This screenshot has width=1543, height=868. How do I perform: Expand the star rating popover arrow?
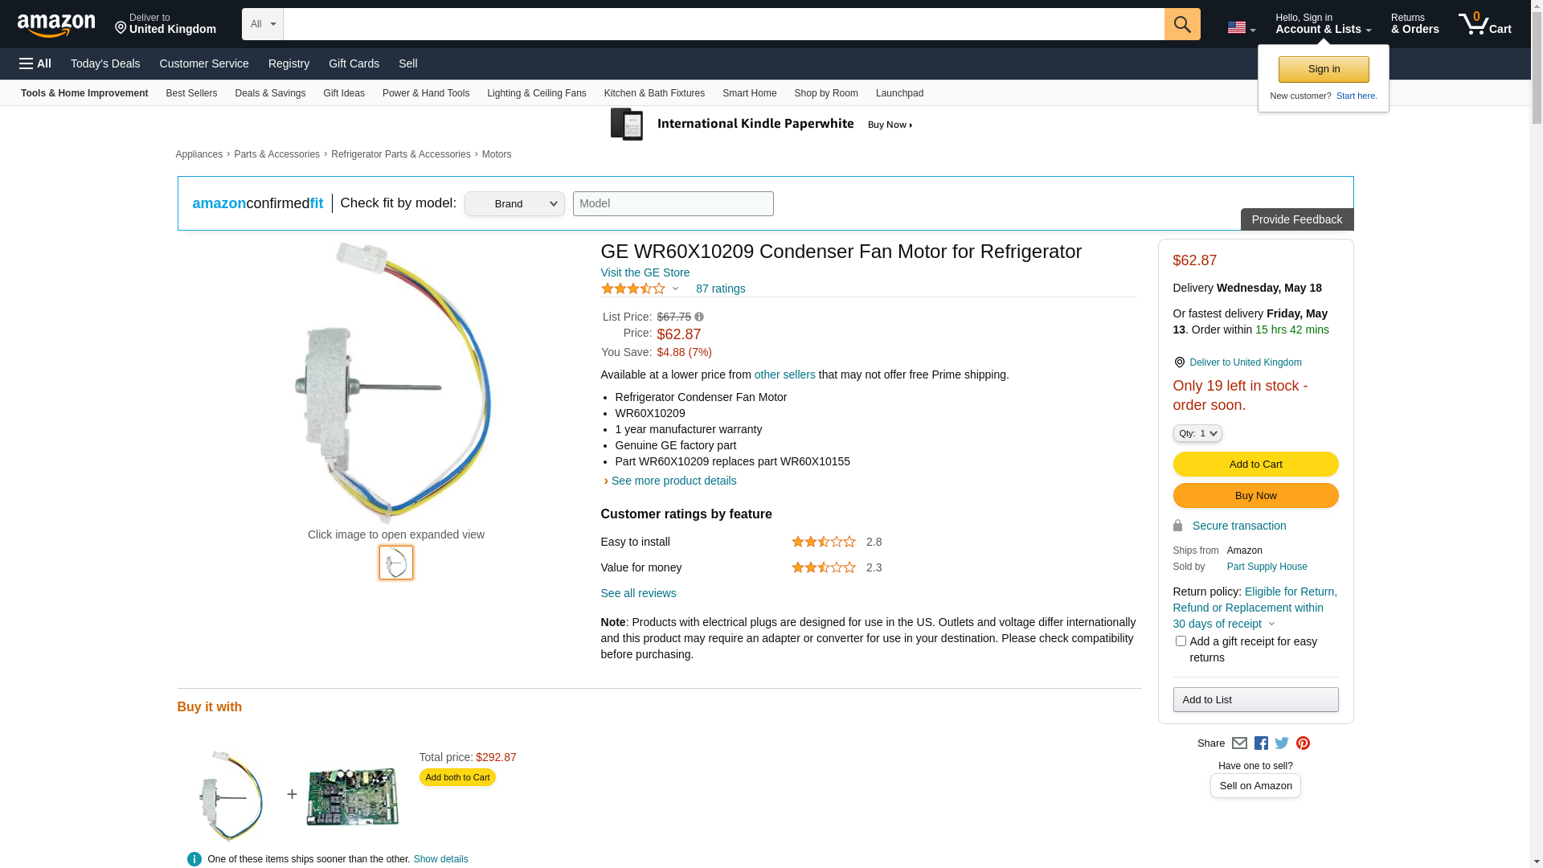(675, 289)
